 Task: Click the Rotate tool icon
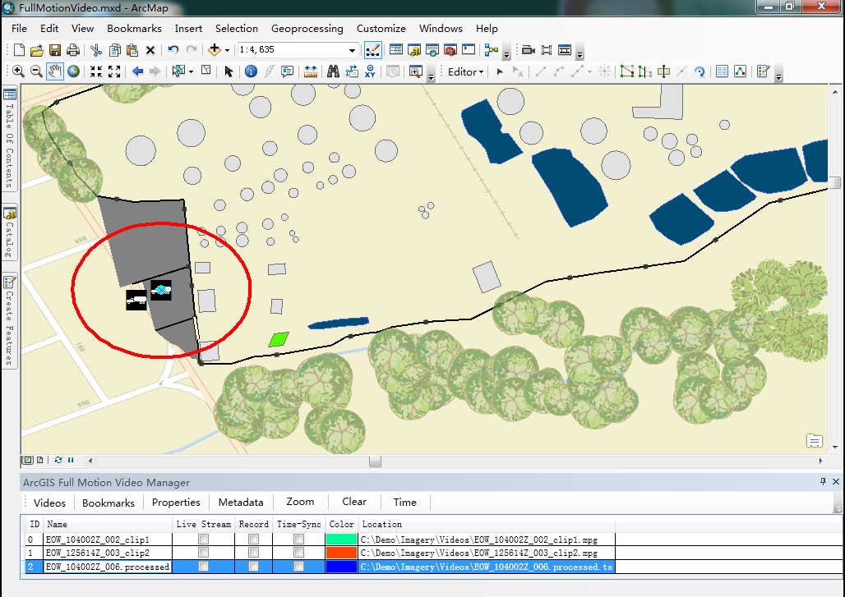click(x=700, y=71)
